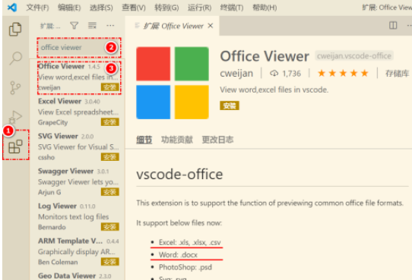Viewport: 412px width, 280px height.
Task: Click the Office Viewer colorful logo
Action: coord(173,83)
